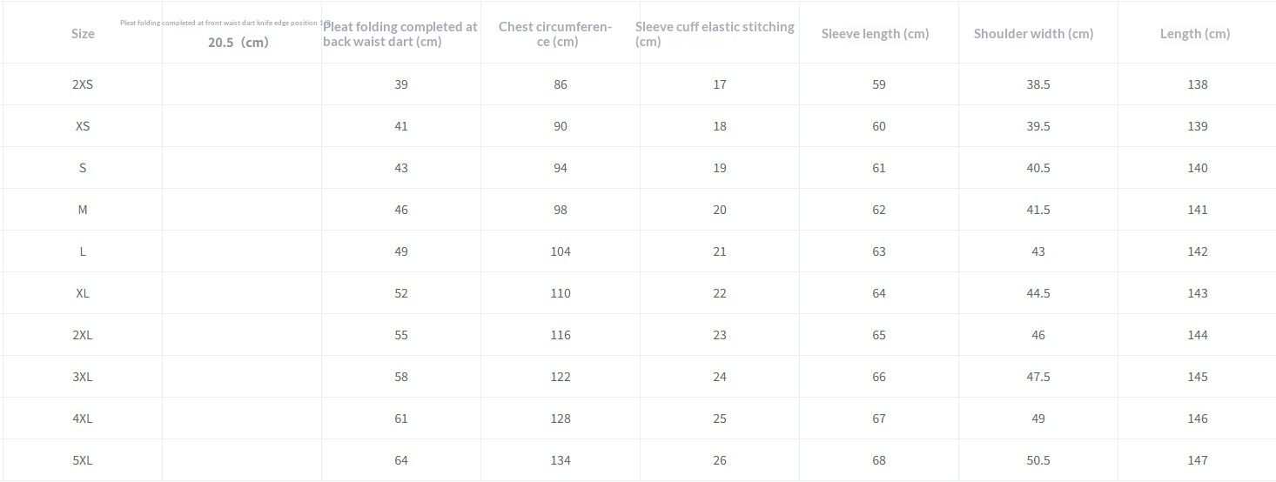Click the 3XL size row label
The image size is (1276, 482).
[x=83, y=377]
